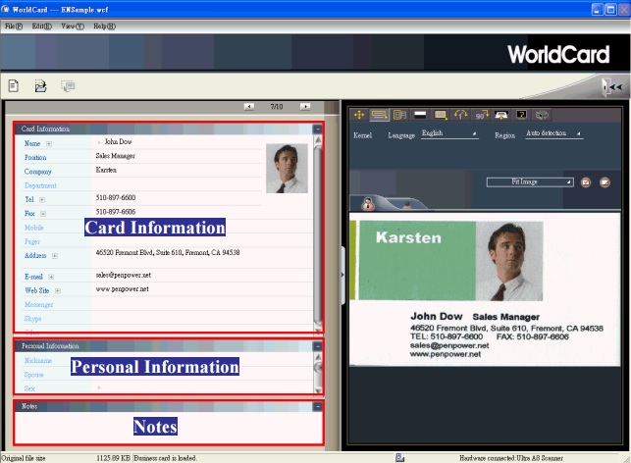Image resolution: width=631 pixels, height=463 pixels.
Task: Open the Help menu
Action: coord(105,26)
